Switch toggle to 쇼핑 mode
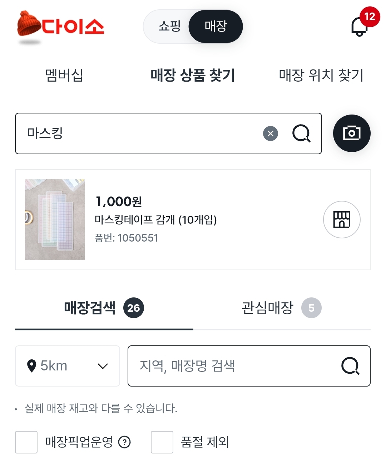This screenshot has height=466, width=386. point(169,26)
